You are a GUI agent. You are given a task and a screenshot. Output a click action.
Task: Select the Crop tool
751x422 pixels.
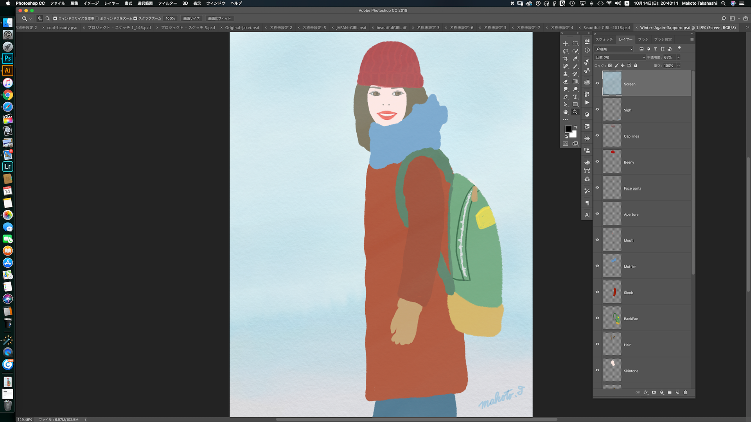point(565,59)
